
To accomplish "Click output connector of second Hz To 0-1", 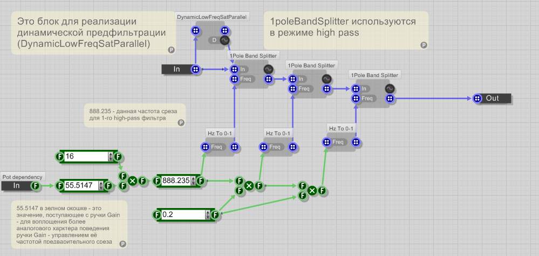I will coord(292,147).
